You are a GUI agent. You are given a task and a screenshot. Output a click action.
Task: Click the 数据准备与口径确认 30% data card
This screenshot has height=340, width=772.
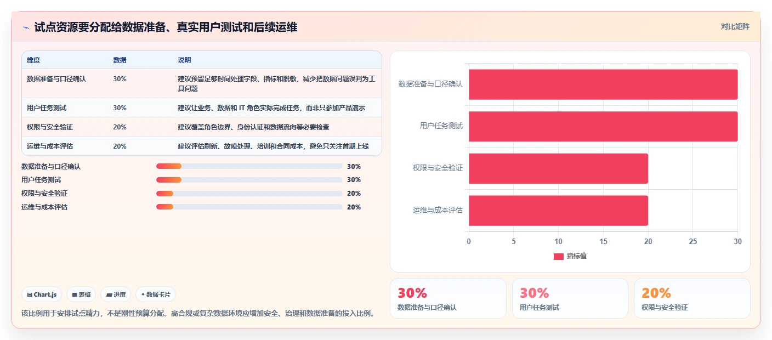pos(448,298)
